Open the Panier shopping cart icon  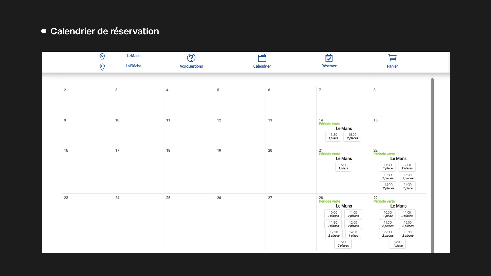point(392,58)
